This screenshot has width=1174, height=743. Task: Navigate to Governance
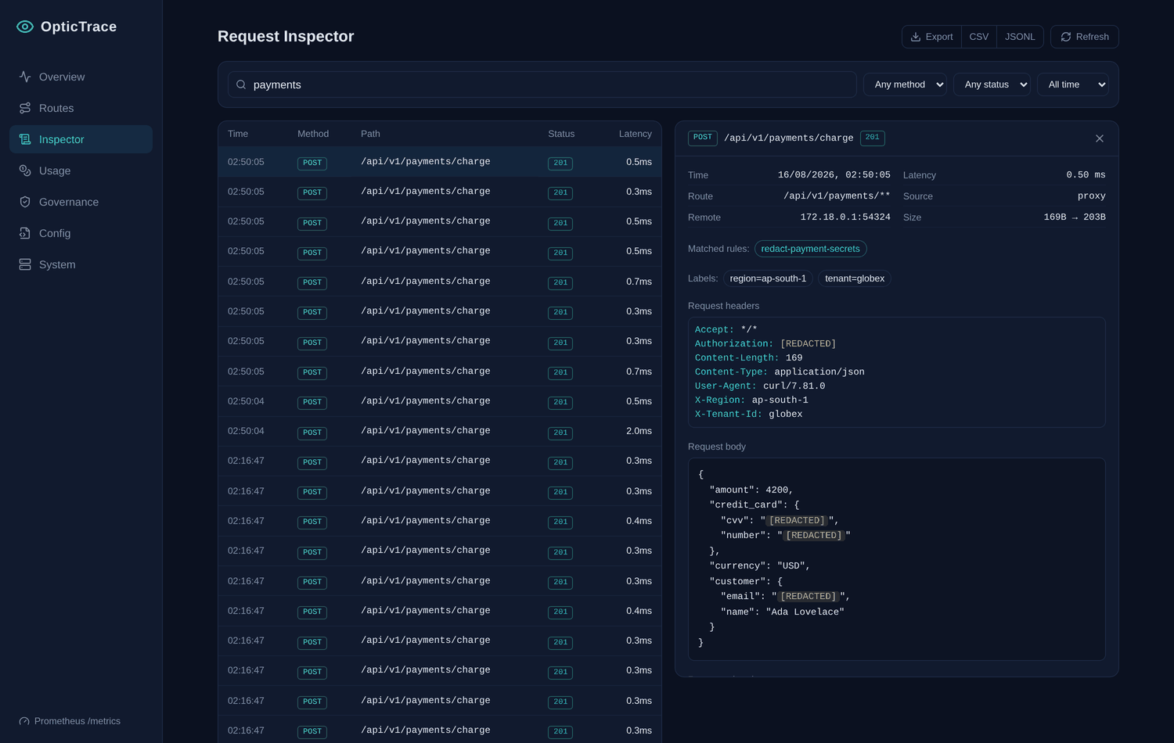coord(81,202)
